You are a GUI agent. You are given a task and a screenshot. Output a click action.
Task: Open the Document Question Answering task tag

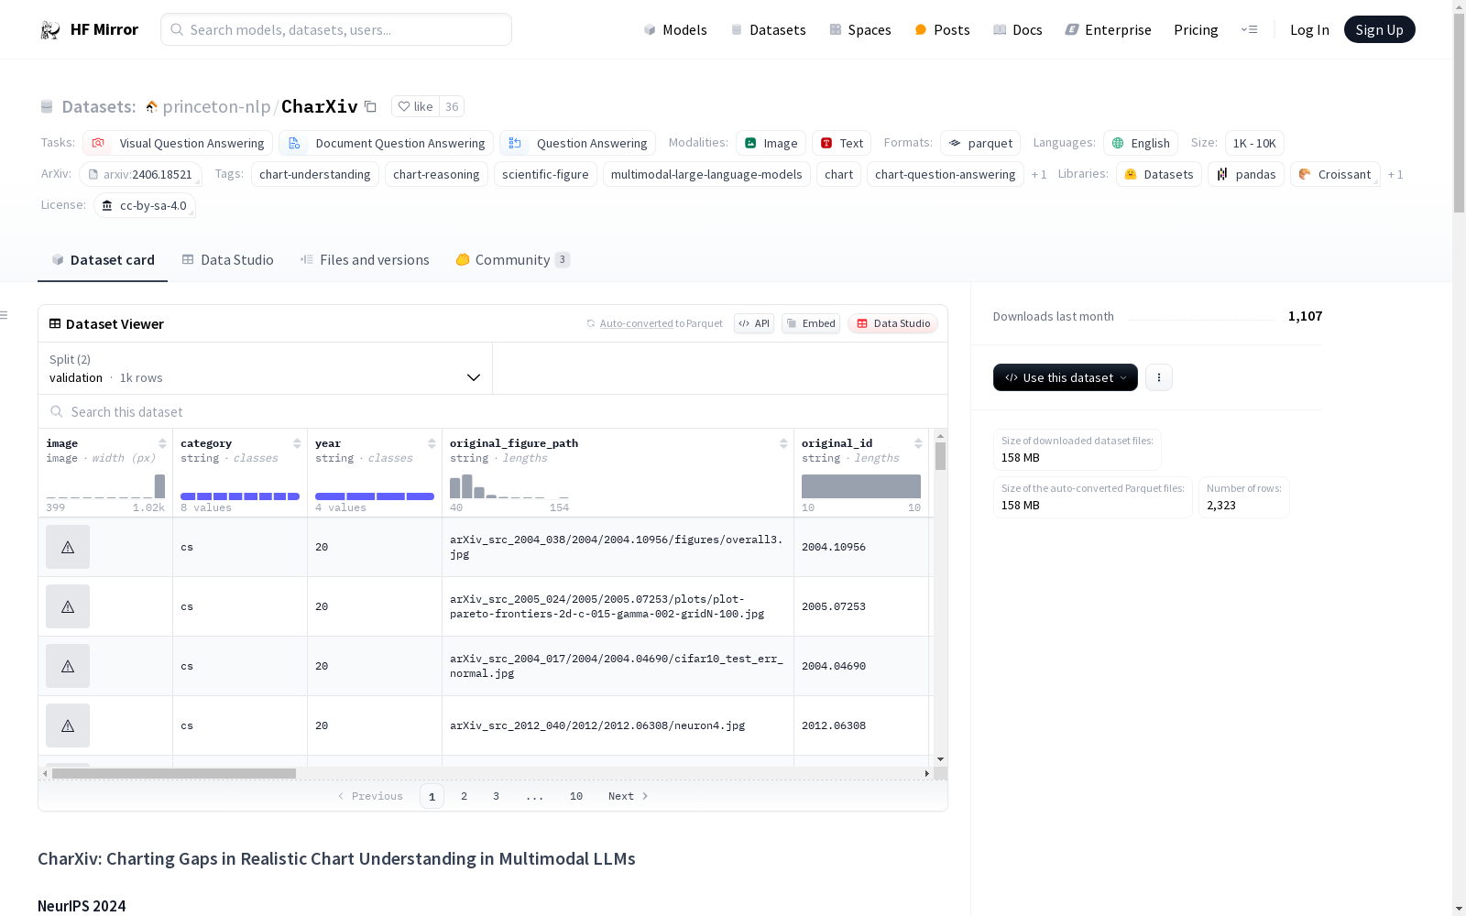(x=386, y=143)
